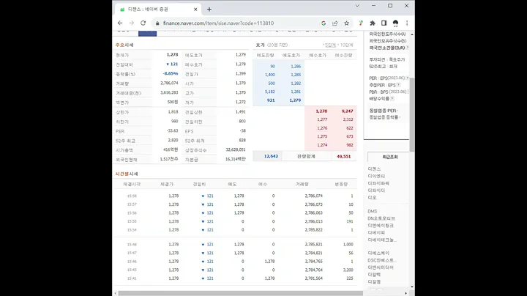Open 디와이디 in the recent list
527x296 pixels.
point(376,190)
